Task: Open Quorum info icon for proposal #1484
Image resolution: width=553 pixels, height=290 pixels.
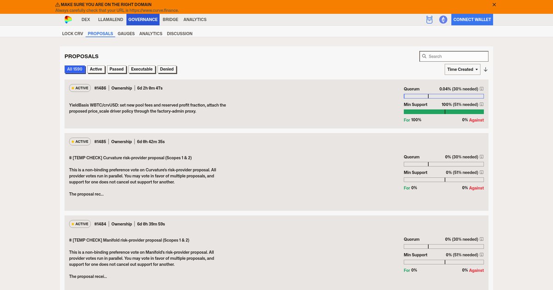Action: click(x=482, y=239)
